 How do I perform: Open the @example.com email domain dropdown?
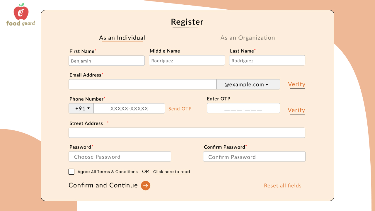coord(248,84)
